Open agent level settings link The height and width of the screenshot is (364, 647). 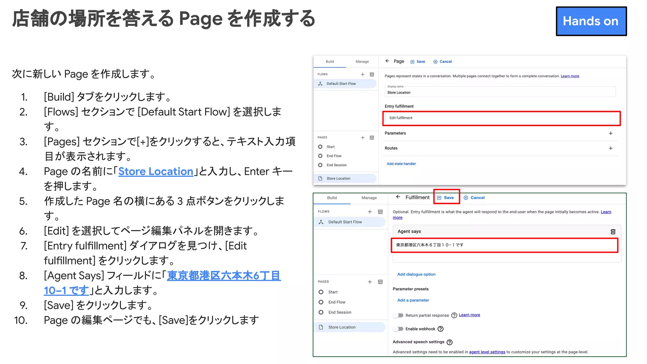click(487, 352)
